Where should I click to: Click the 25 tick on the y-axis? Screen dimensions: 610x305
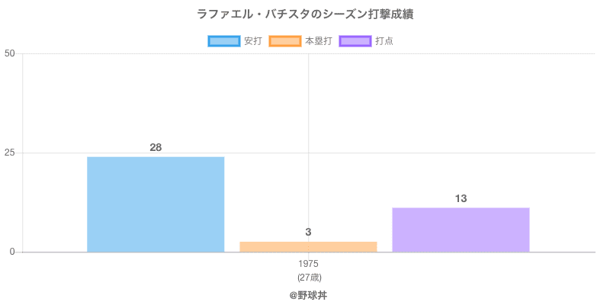(x=10, y=152)
